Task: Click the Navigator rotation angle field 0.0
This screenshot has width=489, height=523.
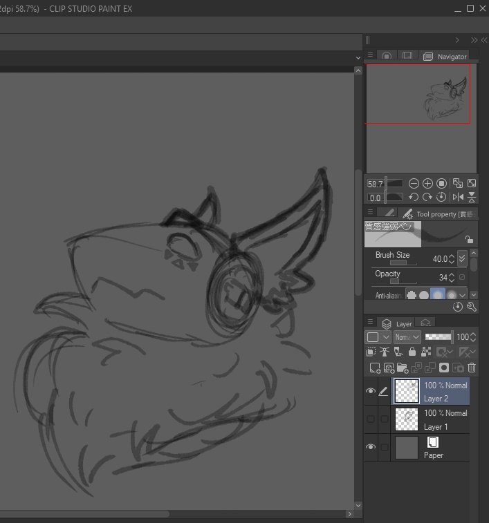Action: [x=376, y=198]
